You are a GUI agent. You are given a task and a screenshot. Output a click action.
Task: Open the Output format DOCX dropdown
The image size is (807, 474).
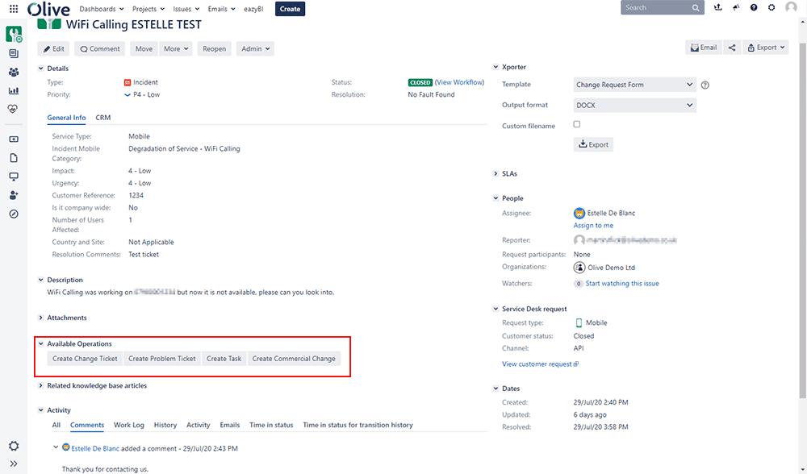pyautogui.click(x=634, y=105)
